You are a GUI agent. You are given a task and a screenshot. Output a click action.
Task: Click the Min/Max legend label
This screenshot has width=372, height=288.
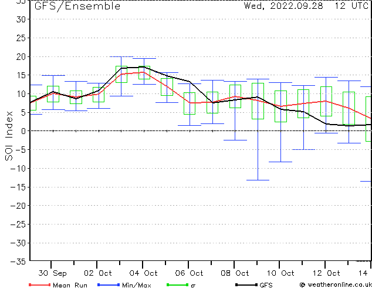click(x=137, y=285)
